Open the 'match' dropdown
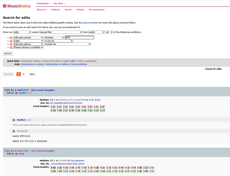Viewport: 230px width, 176px height. (x=96, y=32)
